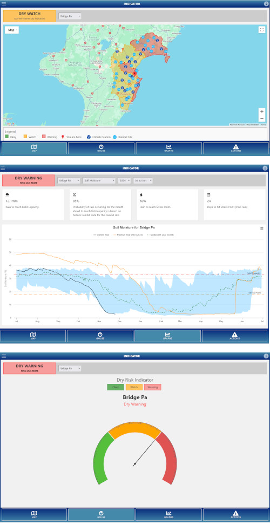The image size is (270, 523).
Task: Click the red 'Dry Warning' text above the gauge
Action: [134, 404]
